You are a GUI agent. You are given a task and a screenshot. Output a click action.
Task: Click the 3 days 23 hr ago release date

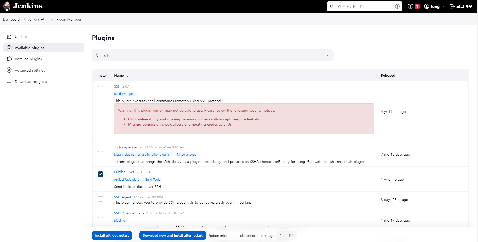(x=394, y=200)
